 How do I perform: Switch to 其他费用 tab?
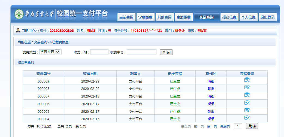click(164, 17)
